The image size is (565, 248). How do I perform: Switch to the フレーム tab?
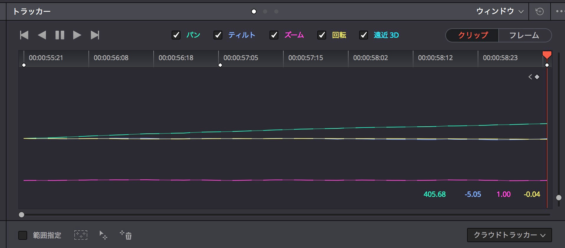(x=524, y=35)
